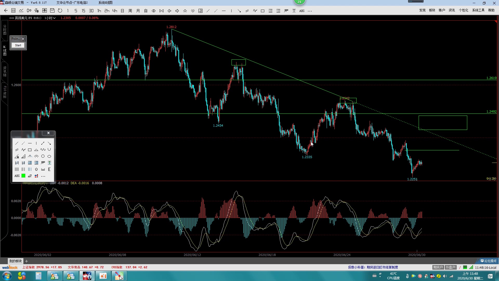Click the save icon in top toolbar
Image resolution: width=499 pixels, height=281 pixels.
click(52, 11)
